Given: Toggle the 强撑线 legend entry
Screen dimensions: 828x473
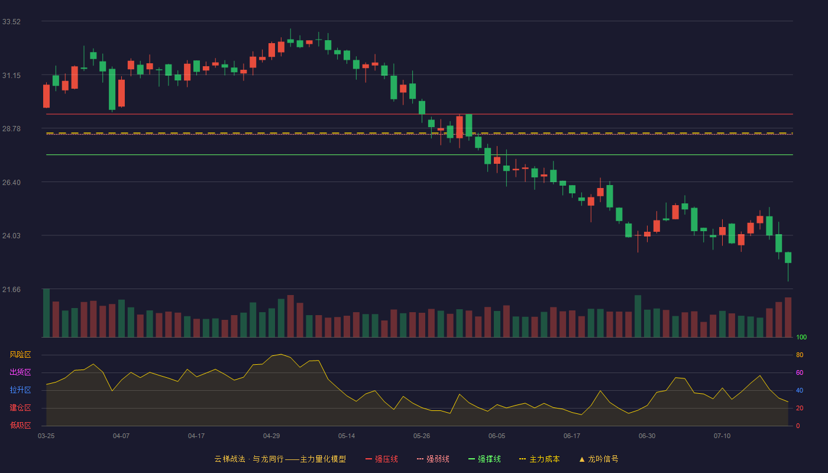Looking at the screenshot, I should pos(484,459).
